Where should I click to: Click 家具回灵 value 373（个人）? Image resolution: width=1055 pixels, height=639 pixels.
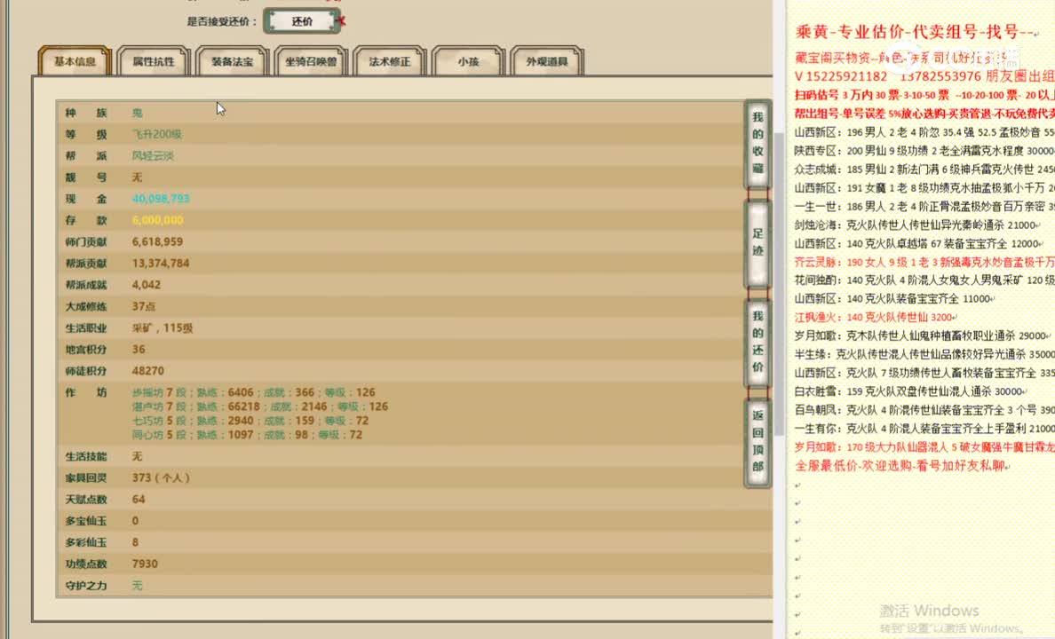point(161,478)
